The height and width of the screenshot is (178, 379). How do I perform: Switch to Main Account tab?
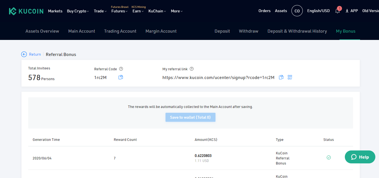point(82,31)
